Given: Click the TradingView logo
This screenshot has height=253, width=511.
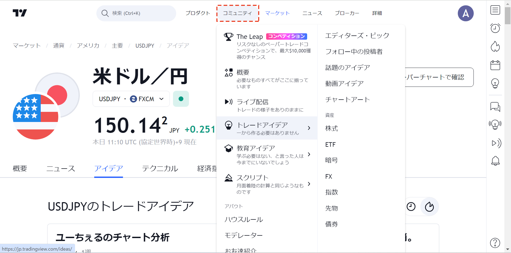Looking at the screenshot, I should pos(20,13).
